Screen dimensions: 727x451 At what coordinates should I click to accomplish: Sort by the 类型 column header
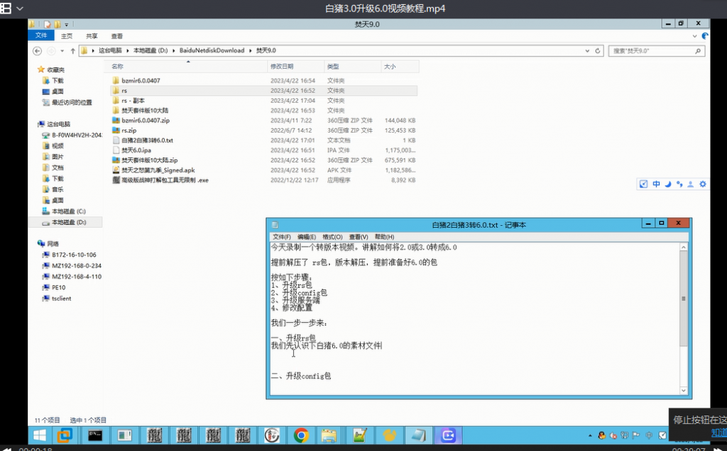tap(352, 67)
